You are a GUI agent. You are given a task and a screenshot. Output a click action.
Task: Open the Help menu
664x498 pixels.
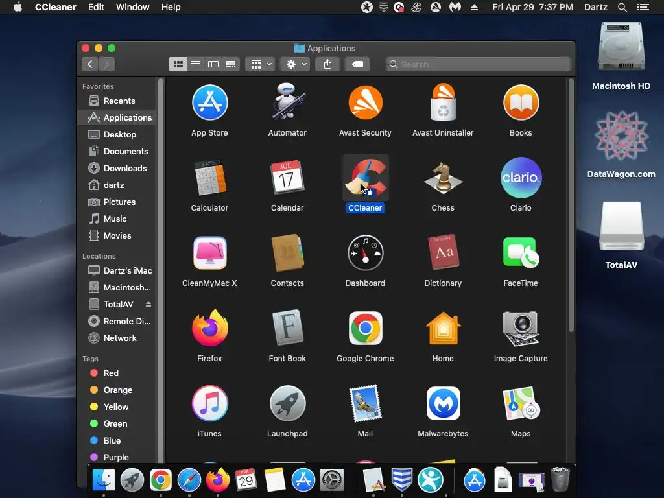[x=171, y=7]
